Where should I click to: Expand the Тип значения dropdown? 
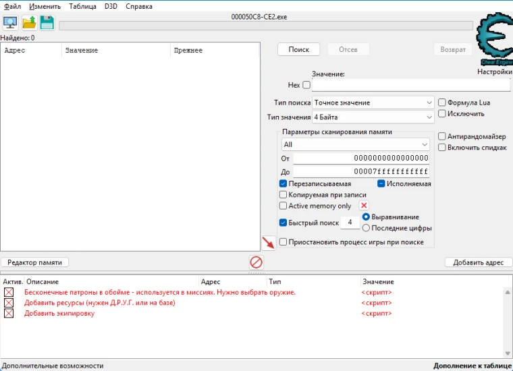[x=373, y=117]
